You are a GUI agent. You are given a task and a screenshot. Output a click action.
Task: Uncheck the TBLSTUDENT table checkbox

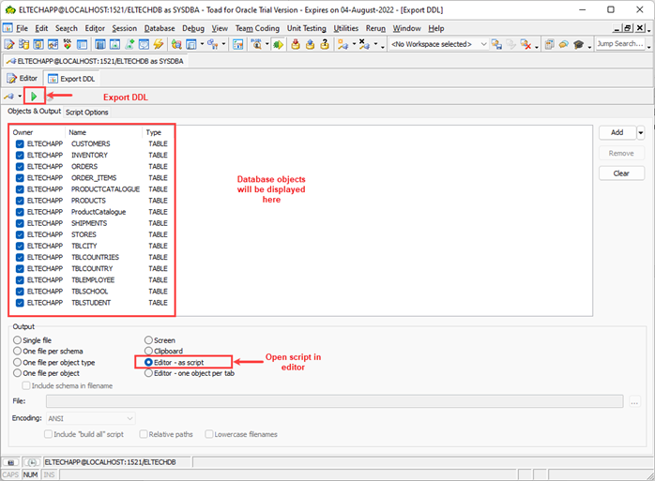(20, 303)
